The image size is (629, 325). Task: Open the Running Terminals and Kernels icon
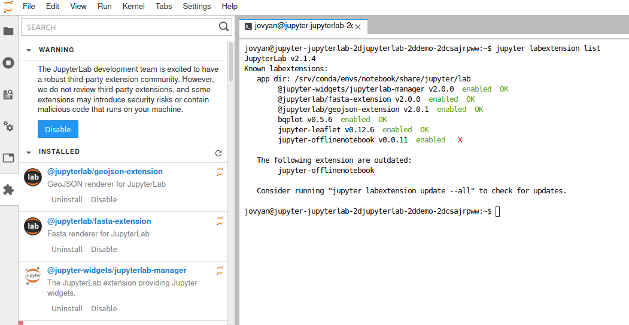pyautogui.click(x=8, y=63)
